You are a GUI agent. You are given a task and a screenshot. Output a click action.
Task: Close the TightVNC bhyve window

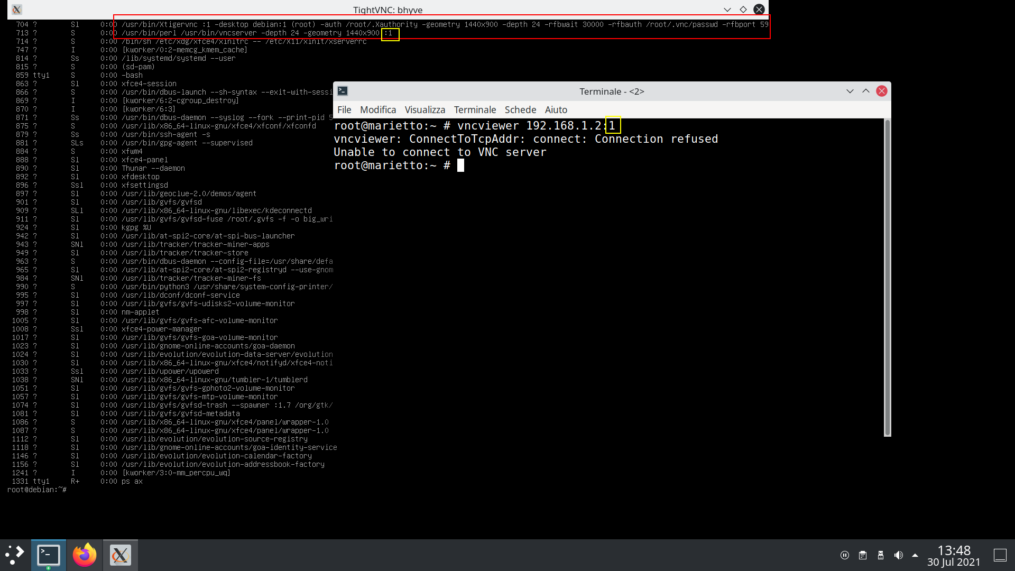[x=759, y=10]
